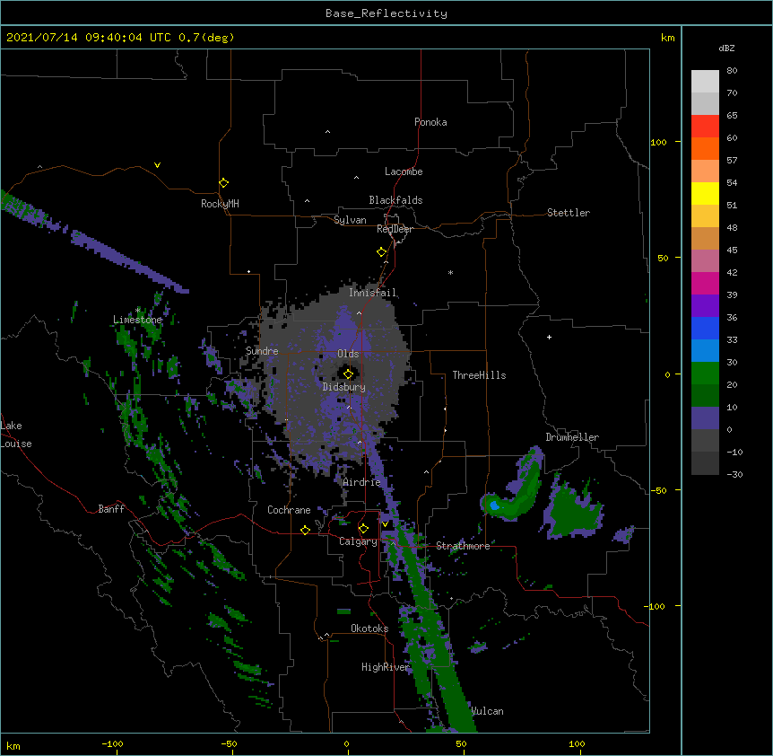Pick the bright green 20-30 dBZ swatch
Viewport: 773px width, 756px height.
tap(705, 374)
